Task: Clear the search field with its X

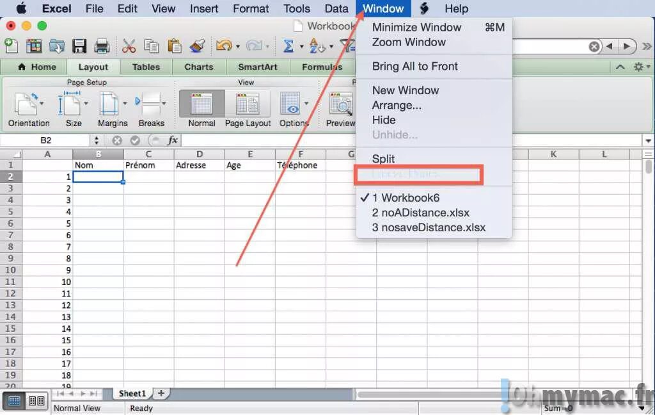Action: pyautogui.click(x=594, y=46)
